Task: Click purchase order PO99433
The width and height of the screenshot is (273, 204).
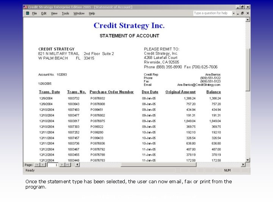Action: pos(97,138)
